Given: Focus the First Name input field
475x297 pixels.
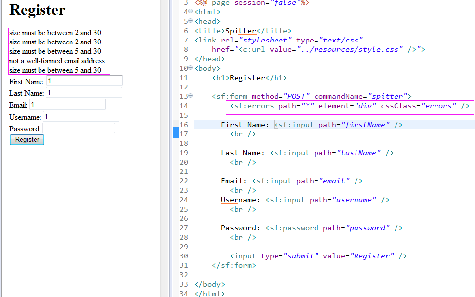Looking at the screenshot, I should point(84,81).
